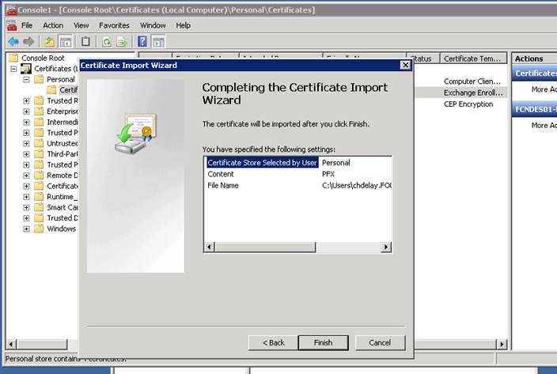Click the Export List toolbar icon
This screenshot has width=557, height=374.
point(122,41)
